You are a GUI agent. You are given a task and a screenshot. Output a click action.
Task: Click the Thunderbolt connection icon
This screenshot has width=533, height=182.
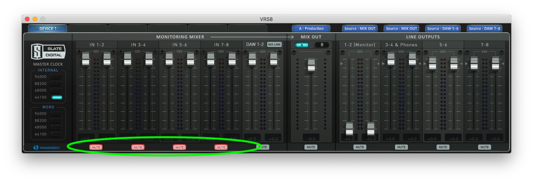point(36,147)
